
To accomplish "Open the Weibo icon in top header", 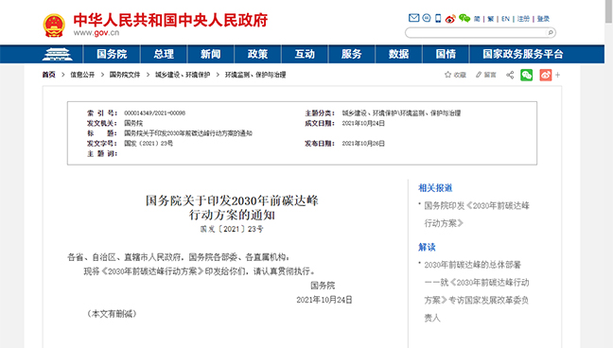I will [x=450, y=18].
